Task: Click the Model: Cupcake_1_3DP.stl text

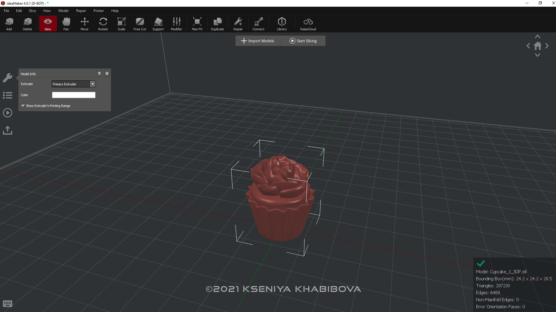Action: coord(501,272)
